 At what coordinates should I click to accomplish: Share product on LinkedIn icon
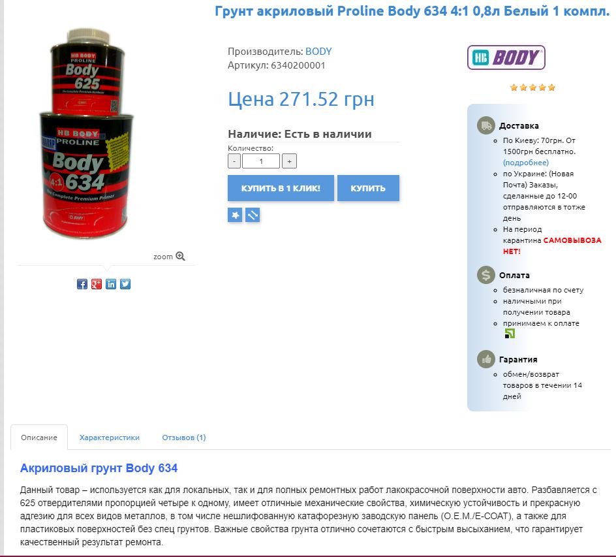(x=111, y=284)
